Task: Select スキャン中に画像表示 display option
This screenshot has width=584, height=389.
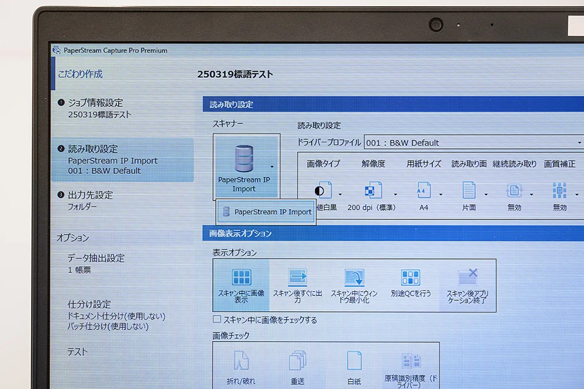Action: [x=242, y=286]
